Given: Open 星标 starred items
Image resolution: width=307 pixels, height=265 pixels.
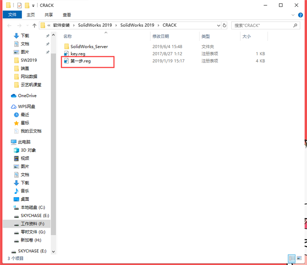Looking at the screenshot, I should pos(25,123).
